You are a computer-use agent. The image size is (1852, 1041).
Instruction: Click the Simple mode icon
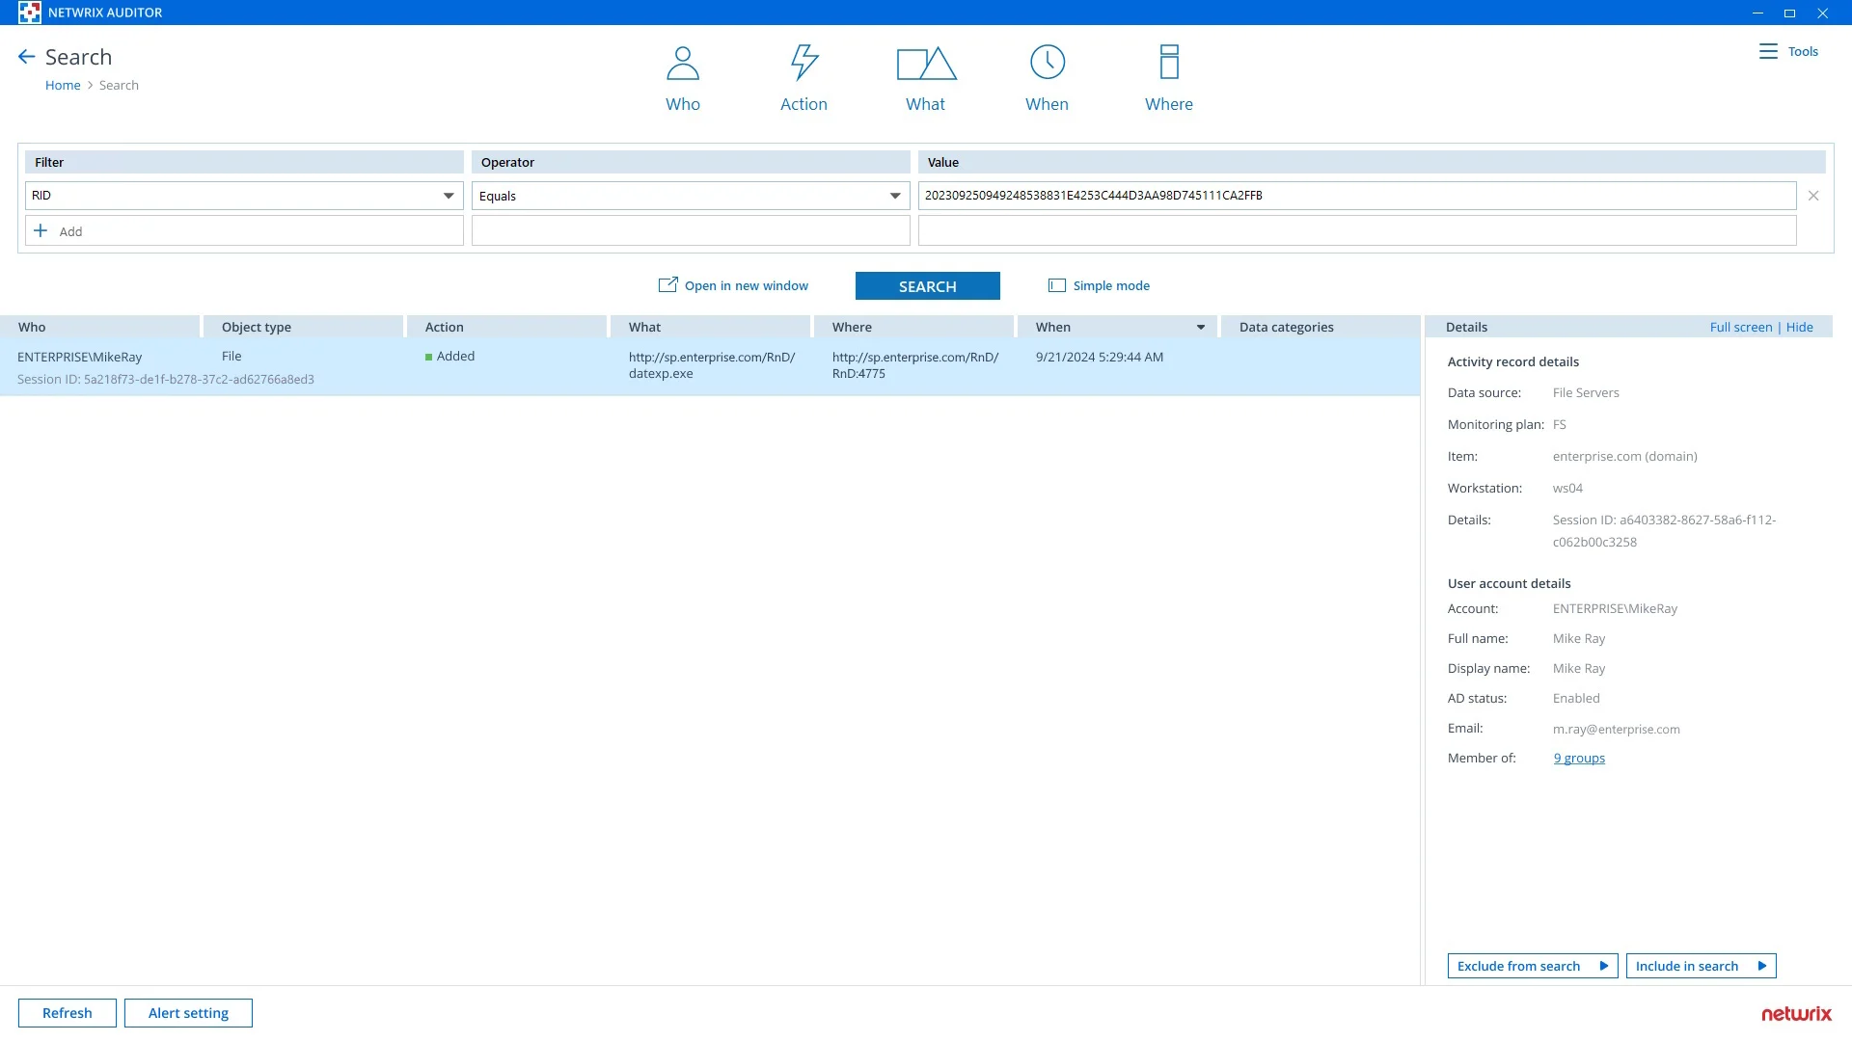tap(1057, 285)
